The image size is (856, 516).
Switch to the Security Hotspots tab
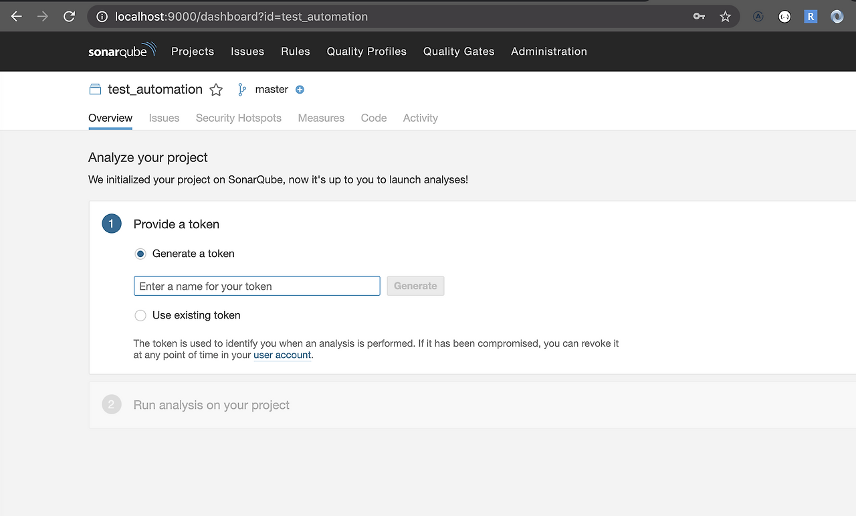pyautogui.click(x=238, y=118)
